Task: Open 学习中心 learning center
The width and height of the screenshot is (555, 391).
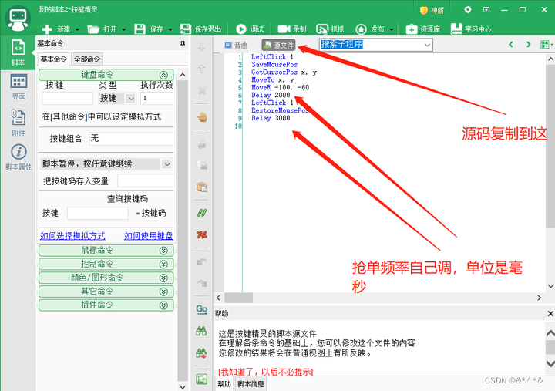Action: pyautogui.click(x=471, y=29)
